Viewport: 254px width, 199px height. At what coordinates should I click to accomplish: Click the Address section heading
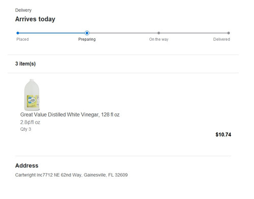pos(27,165)
